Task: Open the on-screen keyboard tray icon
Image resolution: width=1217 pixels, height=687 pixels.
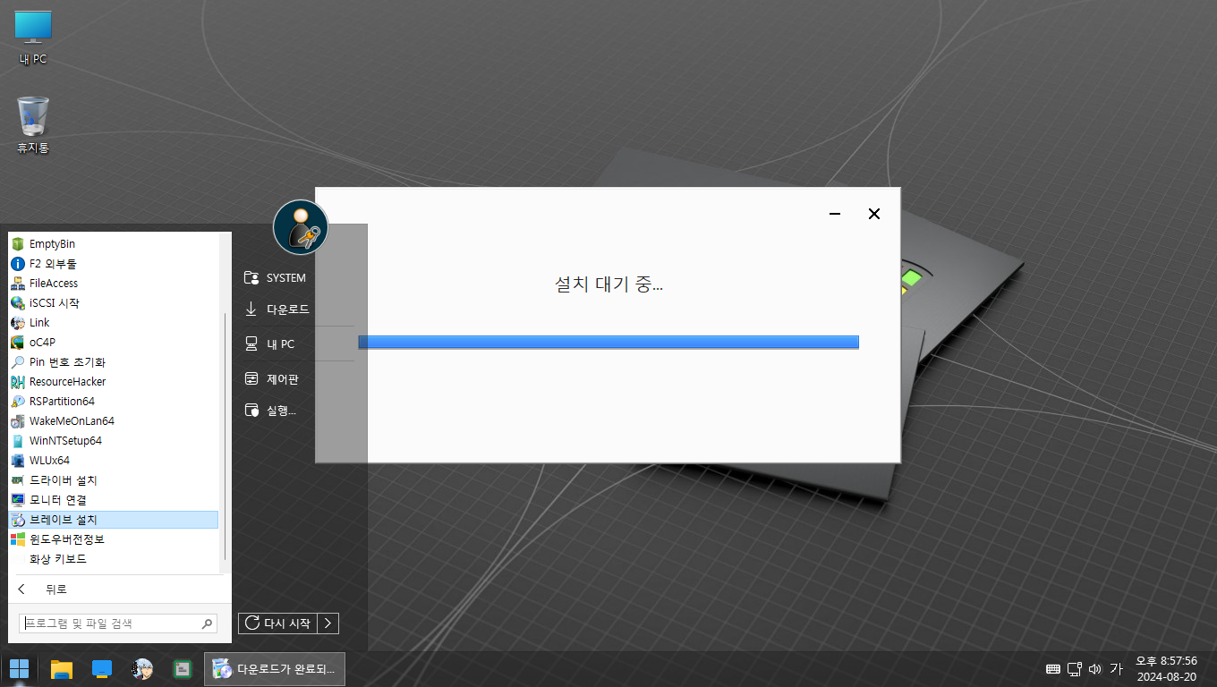Action: point(1053,669)
